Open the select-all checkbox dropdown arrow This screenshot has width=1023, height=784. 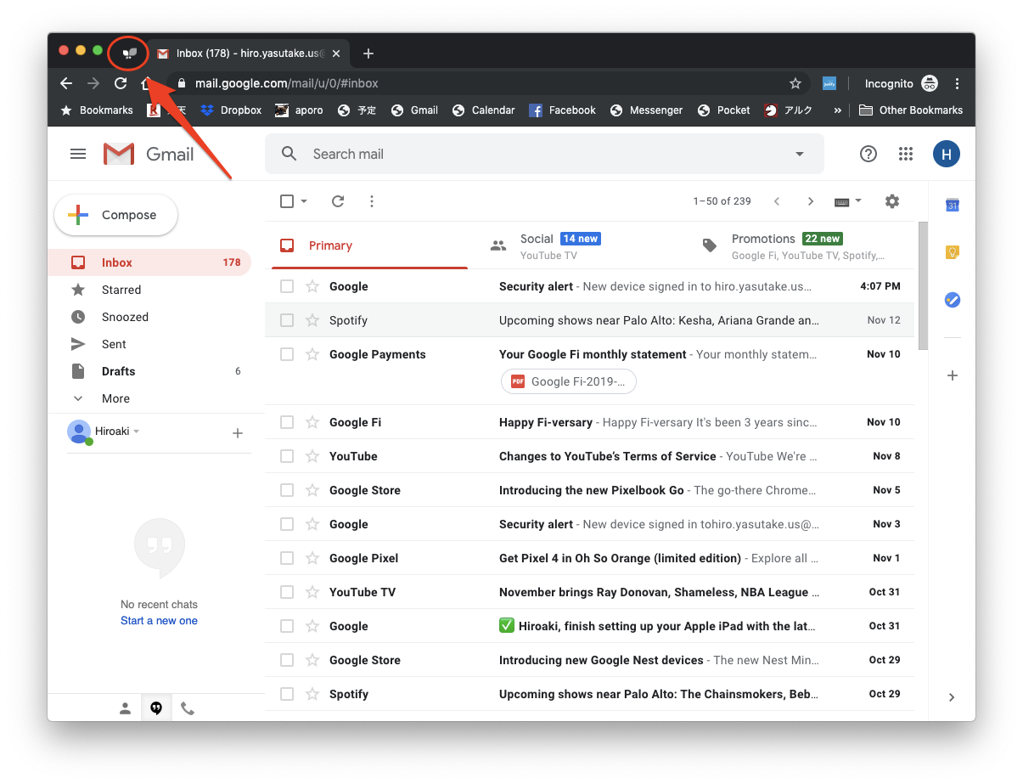(304, 201)
